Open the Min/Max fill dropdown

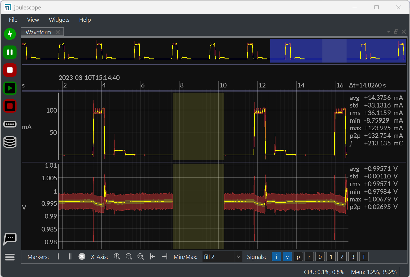click(x=238, y=256)
